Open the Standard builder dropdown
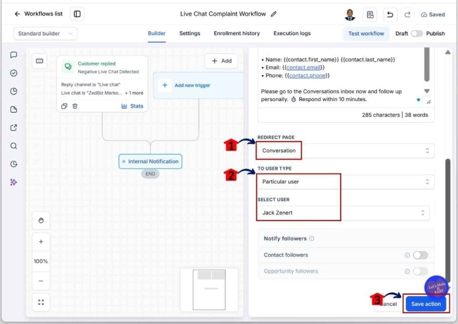458x324 pixels. click(x=45, y=34)
